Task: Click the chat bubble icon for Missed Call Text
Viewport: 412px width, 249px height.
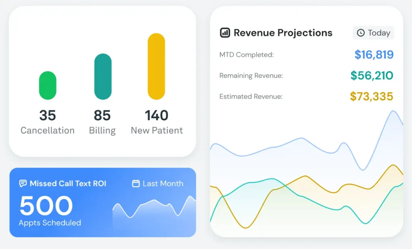Action: click(23, 184)
